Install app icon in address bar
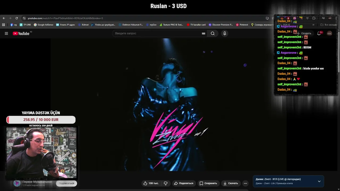This screenshot has height=191, width=340. pos(267,18)
